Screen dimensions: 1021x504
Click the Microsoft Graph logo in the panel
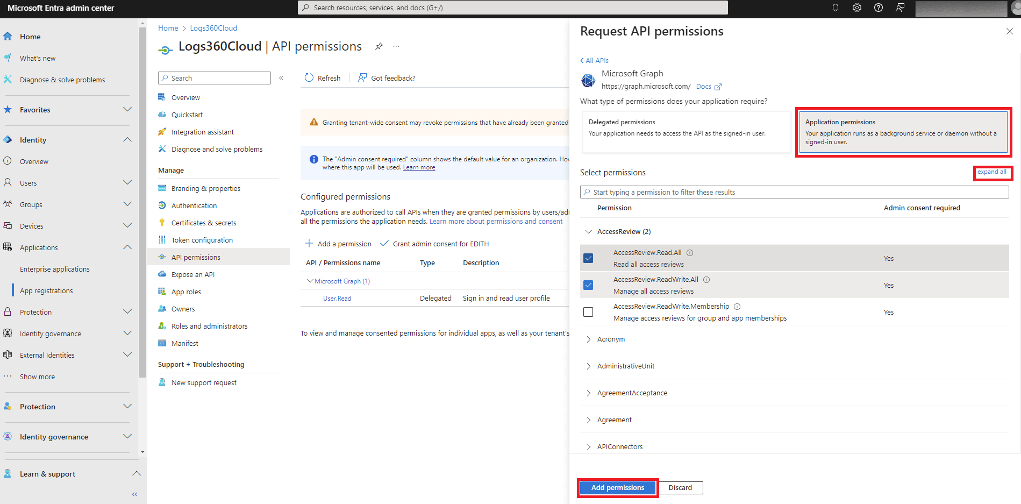pos(588,80)
